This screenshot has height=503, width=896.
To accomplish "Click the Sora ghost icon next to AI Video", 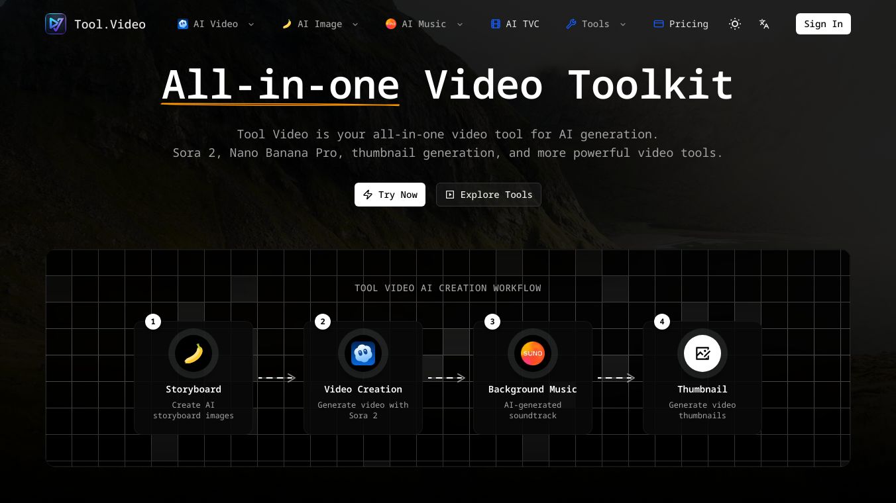I will pyautogui.click(x=183, y=24).
